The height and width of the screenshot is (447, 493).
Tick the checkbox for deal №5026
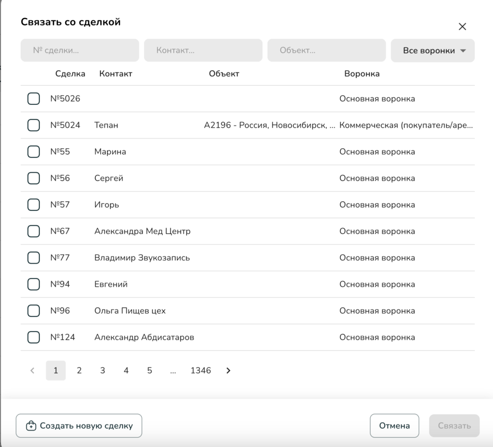(x=33, y=99)
